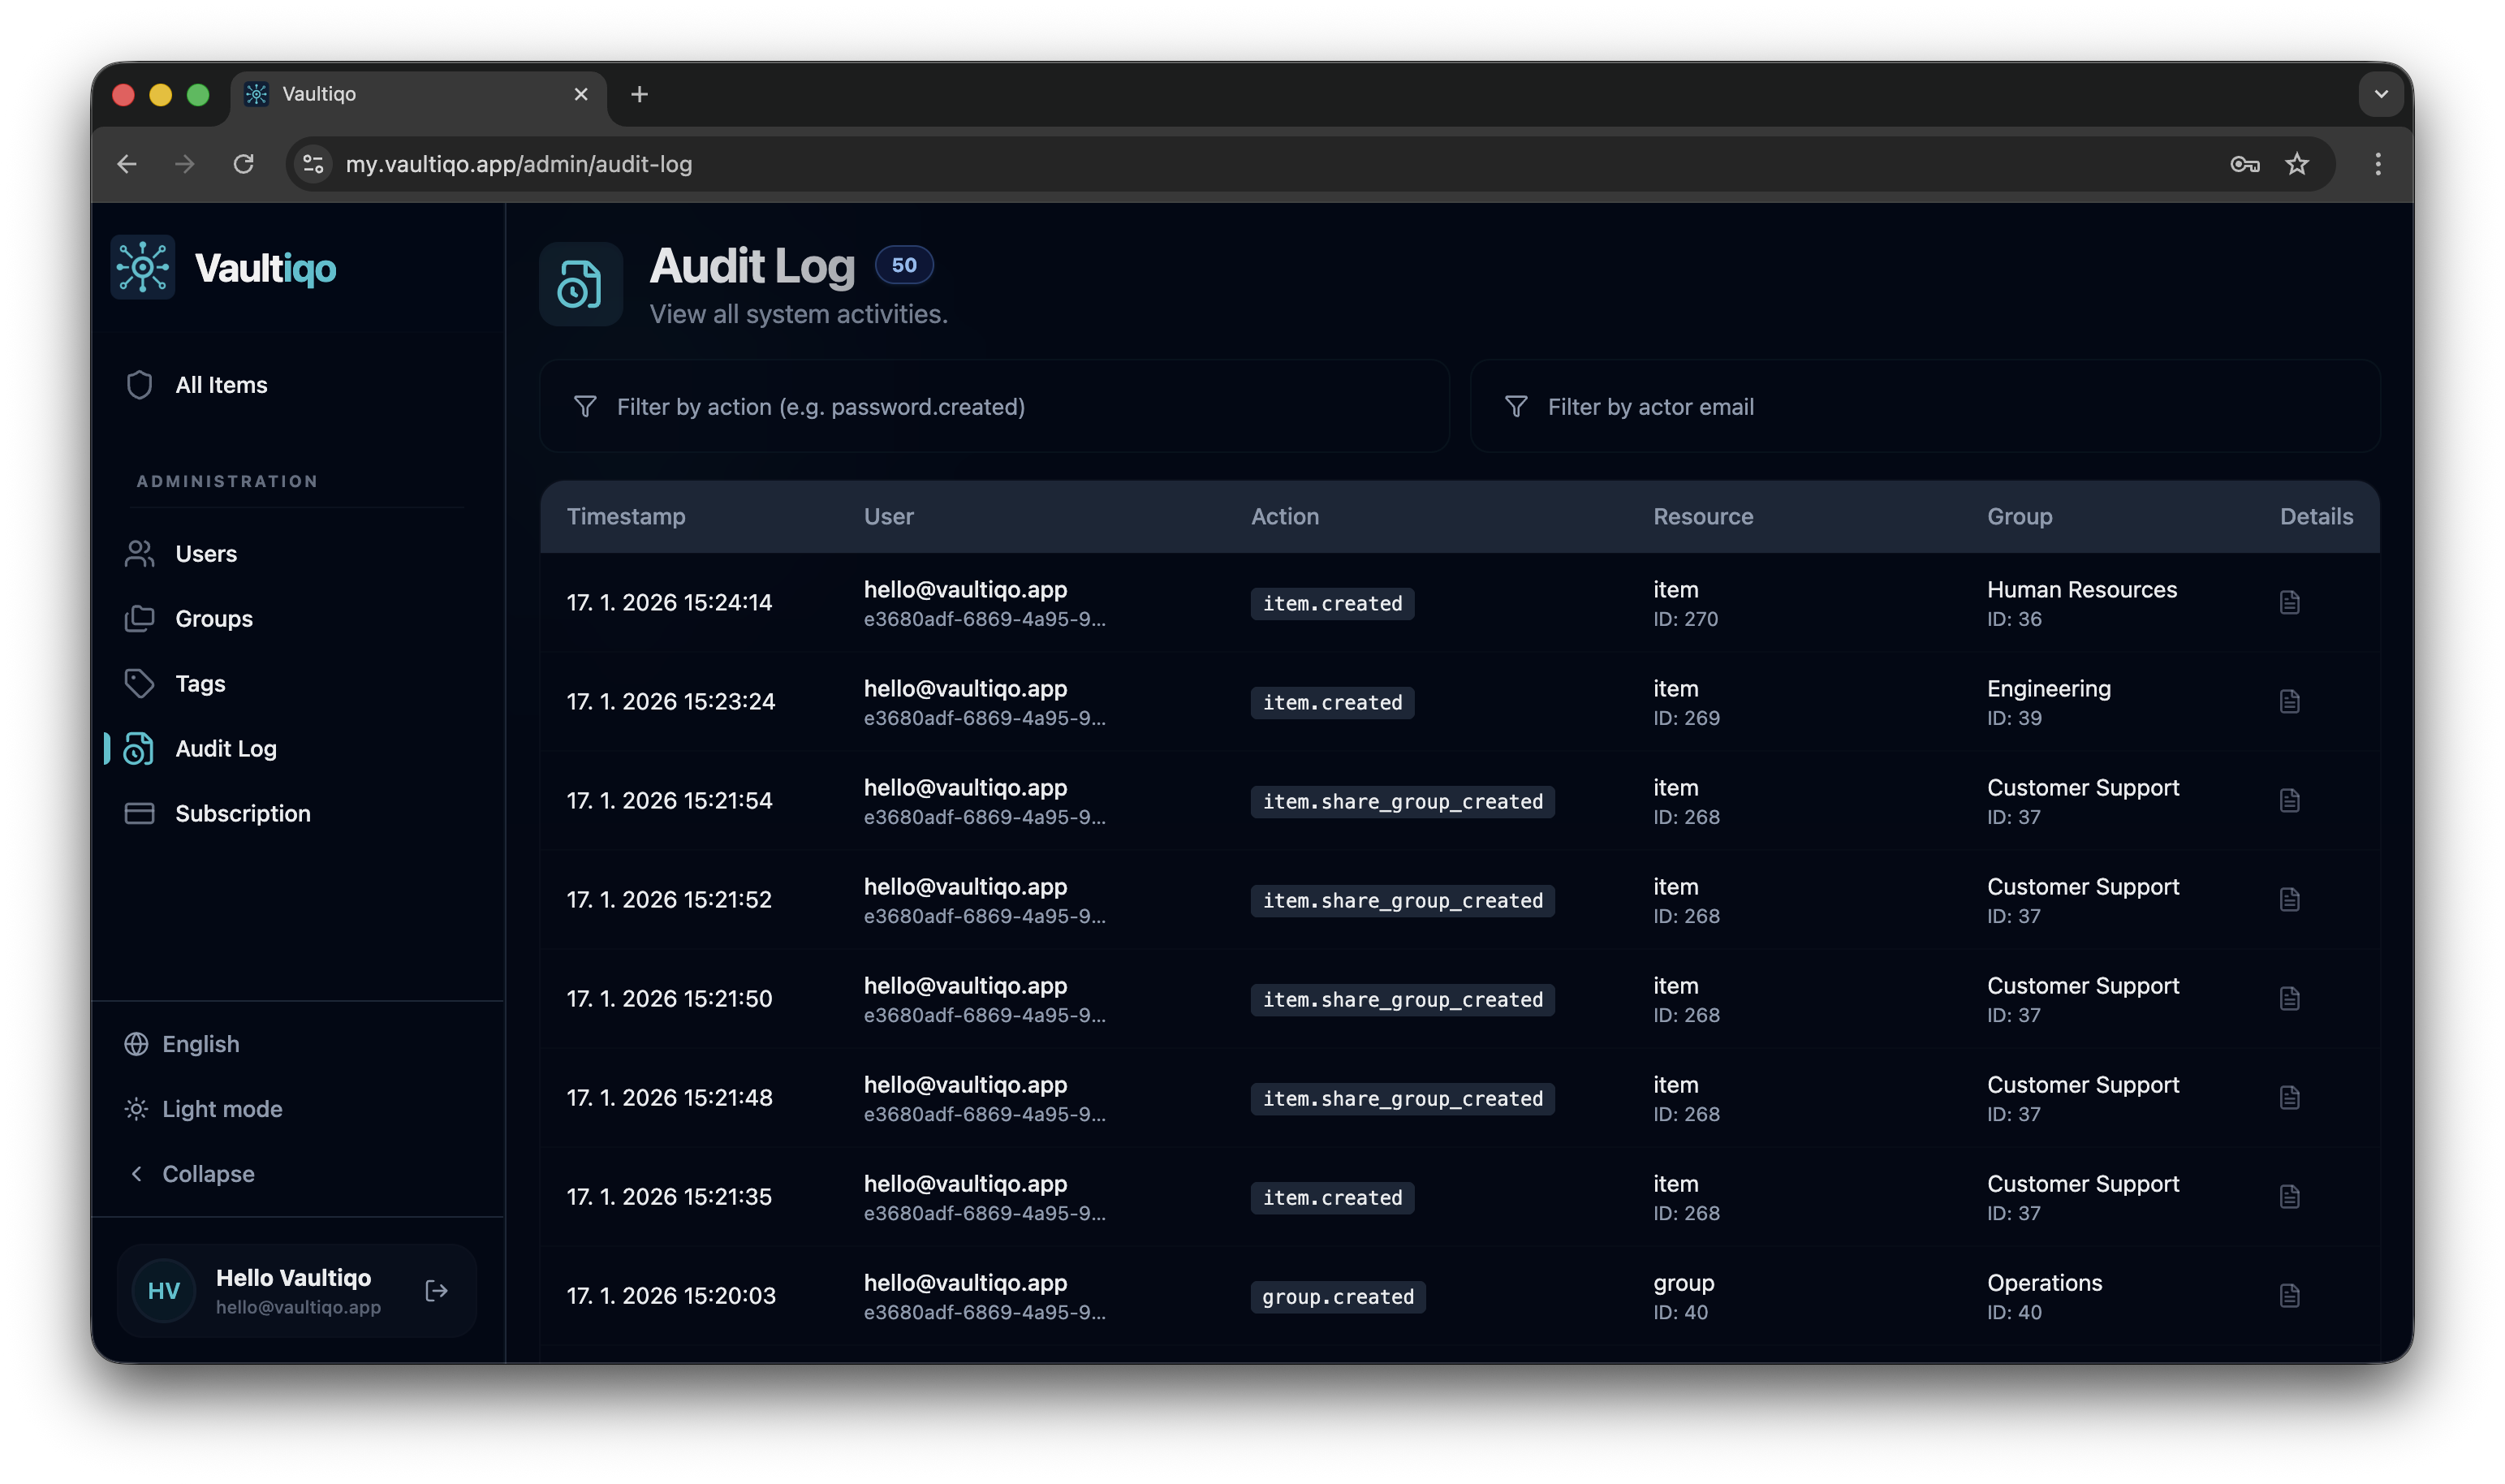Screen dimensions: 2505x1484
Task: Click the logout icon beside Hello Vaultiqo
Action: (436, 1291)
